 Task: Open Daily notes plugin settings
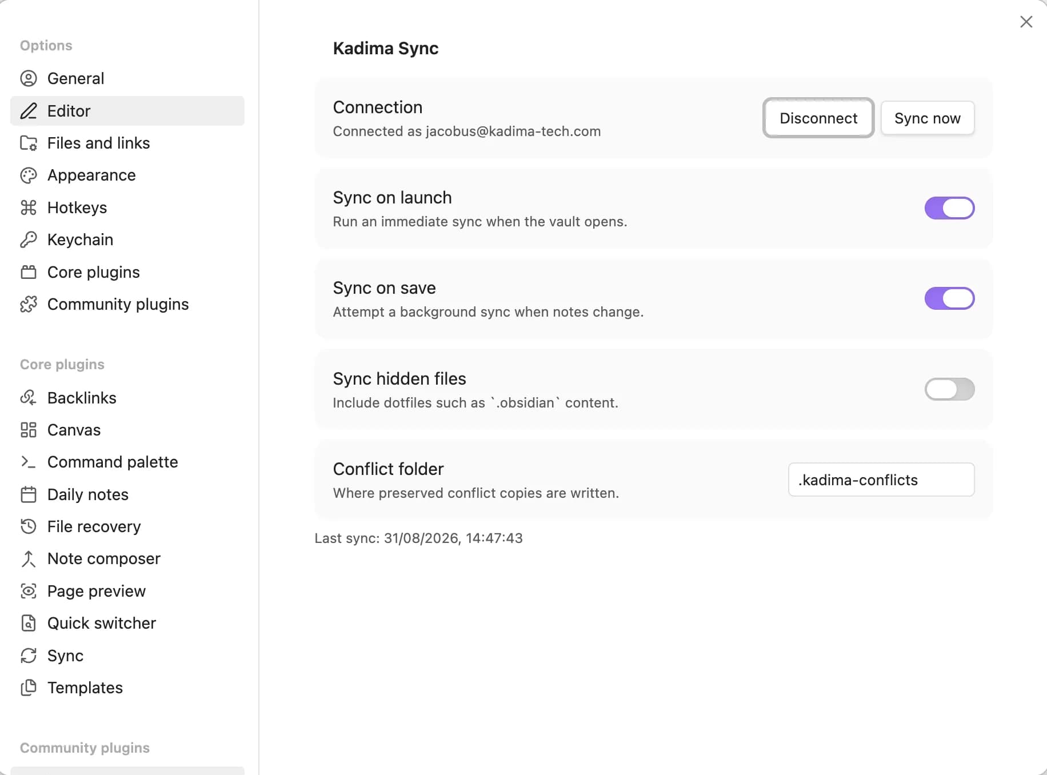(x=127, y=494)
